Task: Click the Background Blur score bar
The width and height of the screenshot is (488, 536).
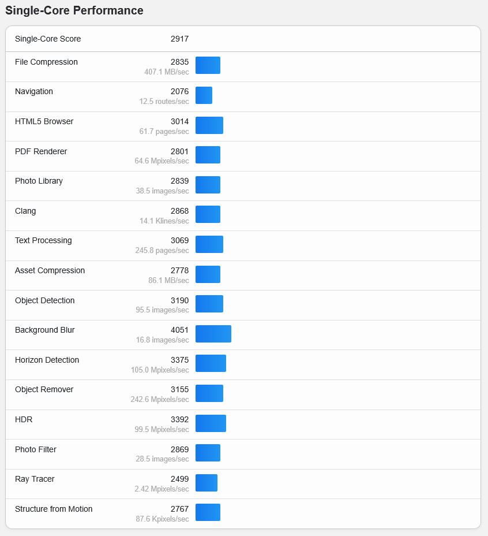Action: (213, 334)
